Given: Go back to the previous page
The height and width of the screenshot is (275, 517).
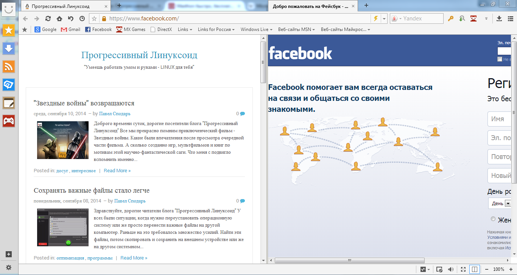Looking at the screenshot, I should tap(25, 19).
